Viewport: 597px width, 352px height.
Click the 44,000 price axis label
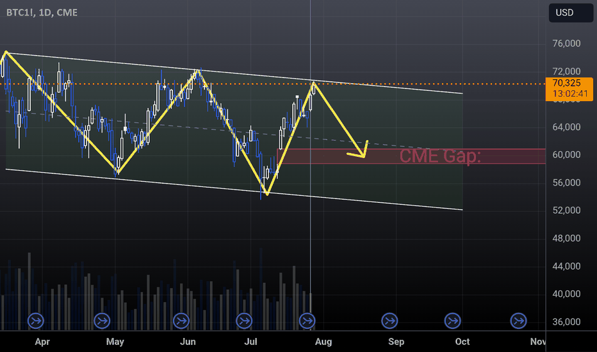click(566, 266)
